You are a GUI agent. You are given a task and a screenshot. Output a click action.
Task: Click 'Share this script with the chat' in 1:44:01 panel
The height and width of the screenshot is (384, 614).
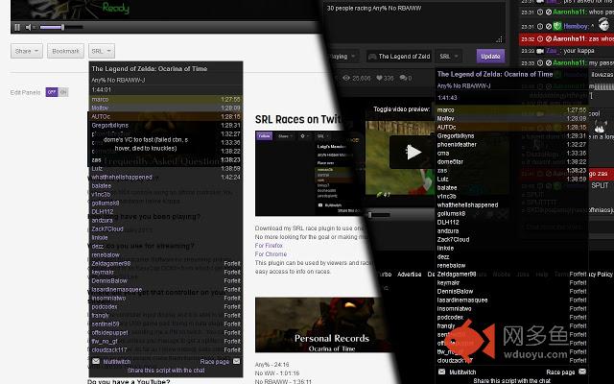(166, 371)
